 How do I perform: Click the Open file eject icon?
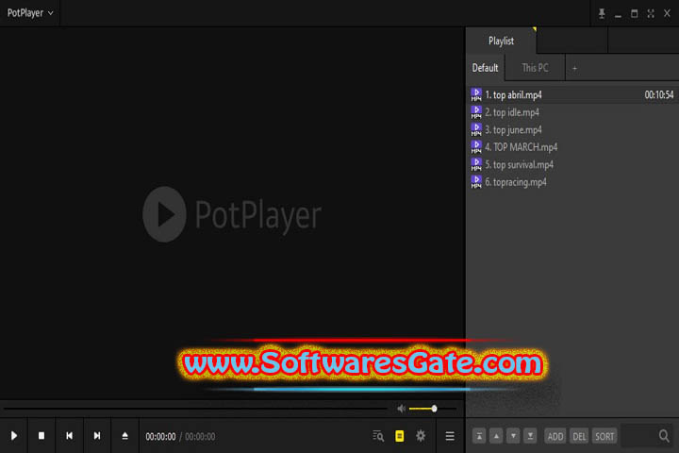point(124,436)
